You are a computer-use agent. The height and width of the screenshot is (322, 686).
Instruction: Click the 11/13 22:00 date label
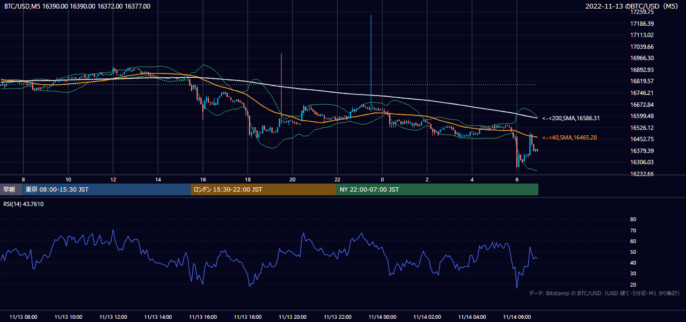(337, 317)
